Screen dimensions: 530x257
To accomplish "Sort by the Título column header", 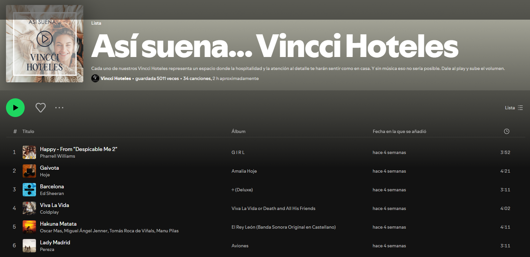I will (28, 131).
